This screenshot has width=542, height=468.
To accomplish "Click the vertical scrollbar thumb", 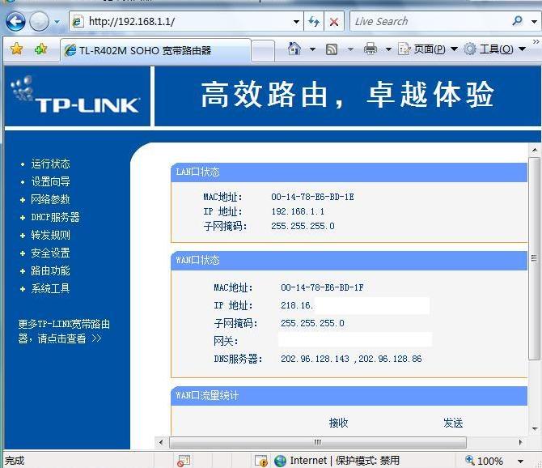I will (x=535, y=259).
